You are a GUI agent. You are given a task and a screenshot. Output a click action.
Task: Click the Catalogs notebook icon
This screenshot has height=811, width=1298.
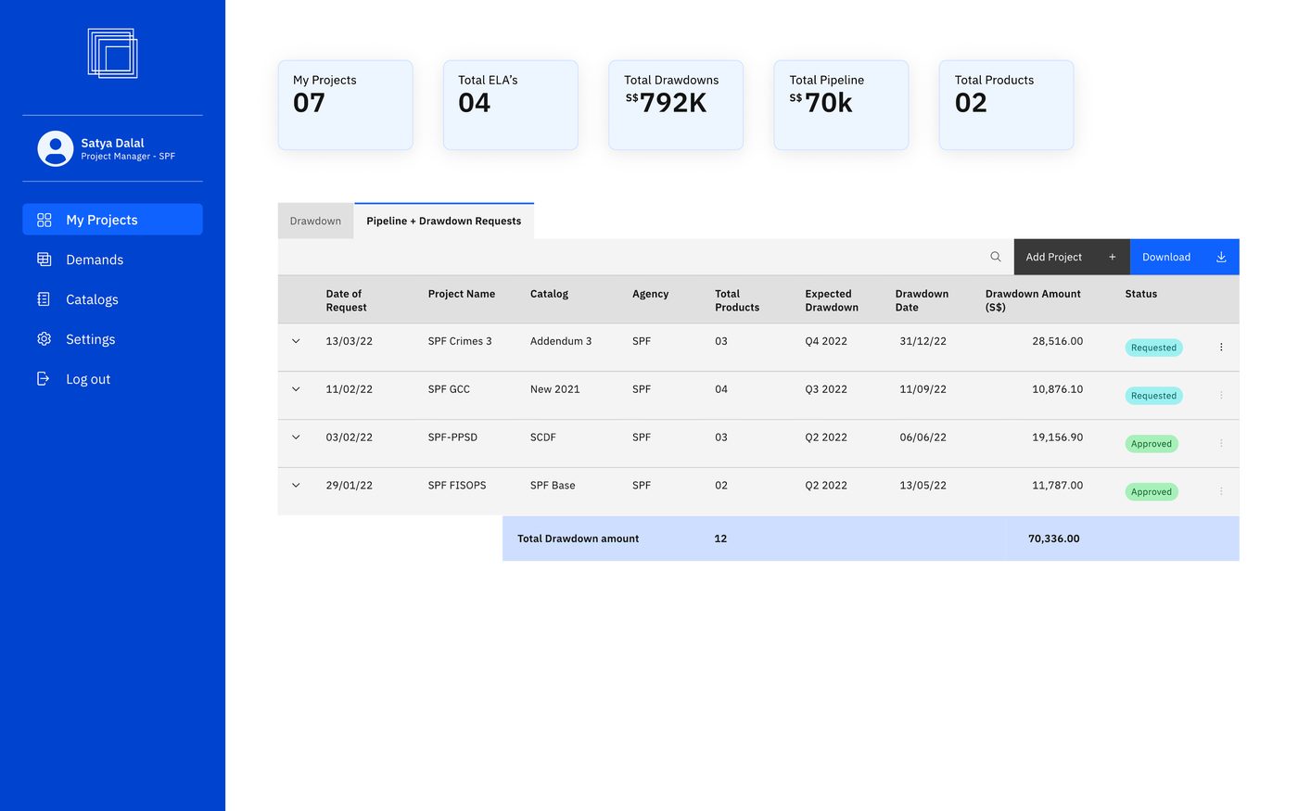[x=44, y=299]
